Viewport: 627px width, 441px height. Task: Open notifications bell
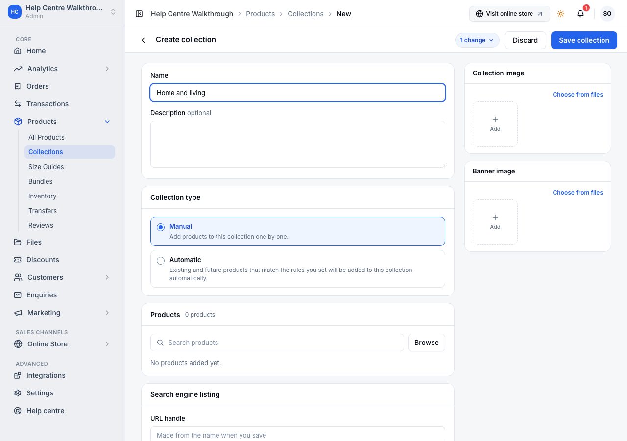[x=580, y=14]
